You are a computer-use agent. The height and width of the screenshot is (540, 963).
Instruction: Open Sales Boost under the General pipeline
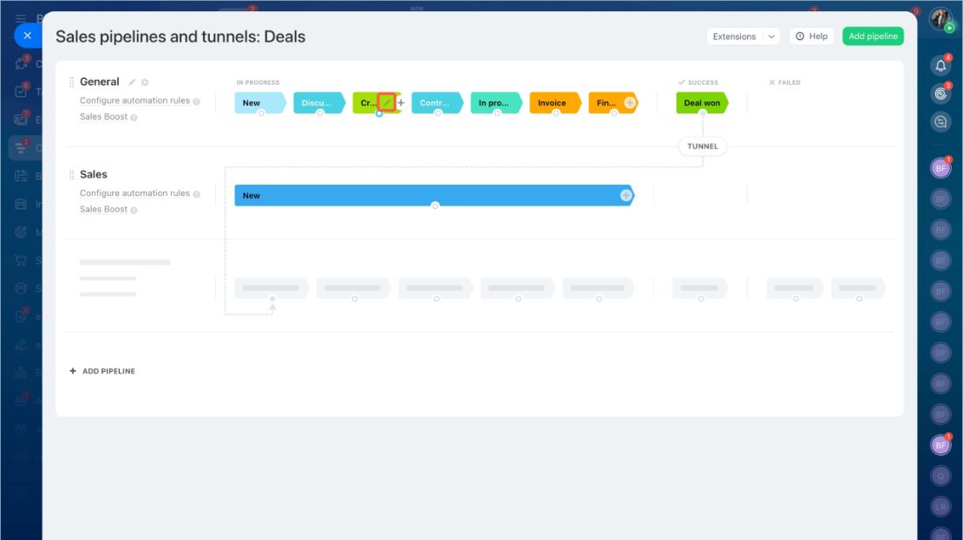[104, 117]
